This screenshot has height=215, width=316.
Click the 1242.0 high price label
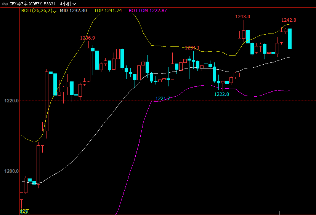pyautogui.click(x=289, y=20)
